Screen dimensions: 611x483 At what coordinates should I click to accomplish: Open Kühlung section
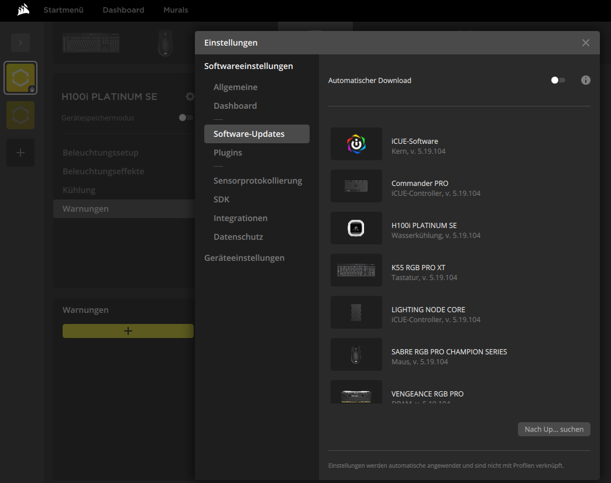coord(79,190)
